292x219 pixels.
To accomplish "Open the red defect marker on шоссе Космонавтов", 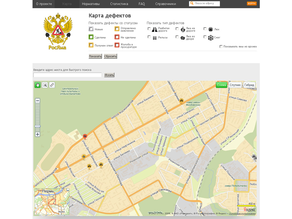I will coord(85,137).
